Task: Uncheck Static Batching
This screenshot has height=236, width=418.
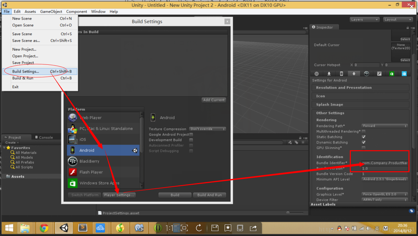Action: [364, 137]
